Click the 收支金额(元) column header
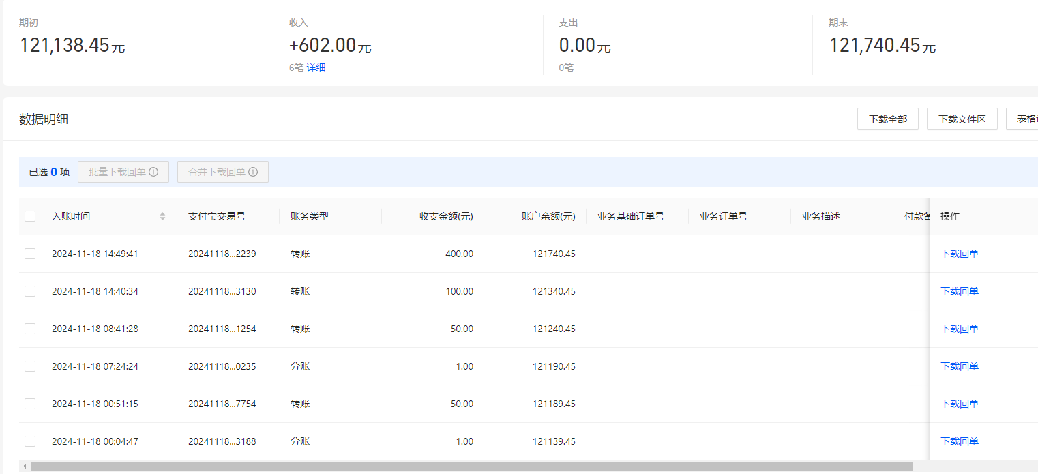1038x474 pixels. point(446,216)
